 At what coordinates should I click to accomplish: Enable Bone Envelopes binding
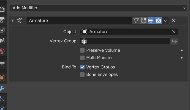point(82,75)
